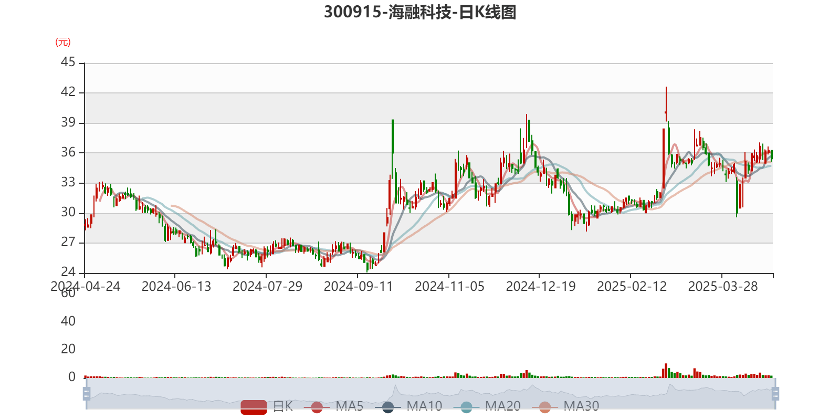Click the 2024-06-13 date axis label
This screenshot has width=840, height=420.
tap(176, 286)
